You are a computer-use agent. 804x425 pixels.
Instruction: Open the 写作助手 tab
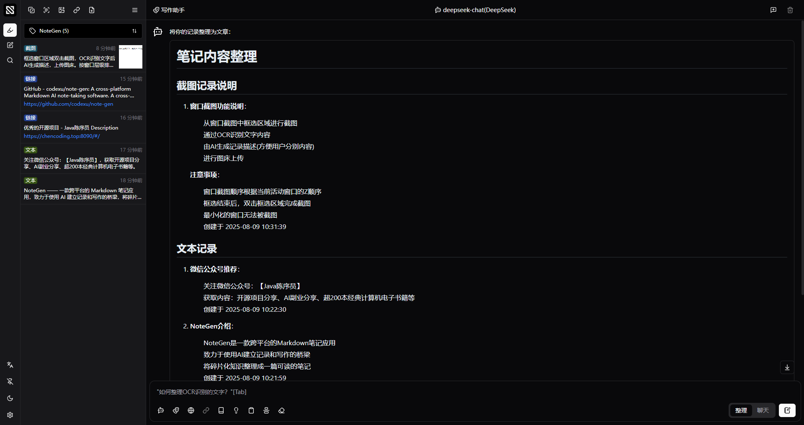(169, 10)
